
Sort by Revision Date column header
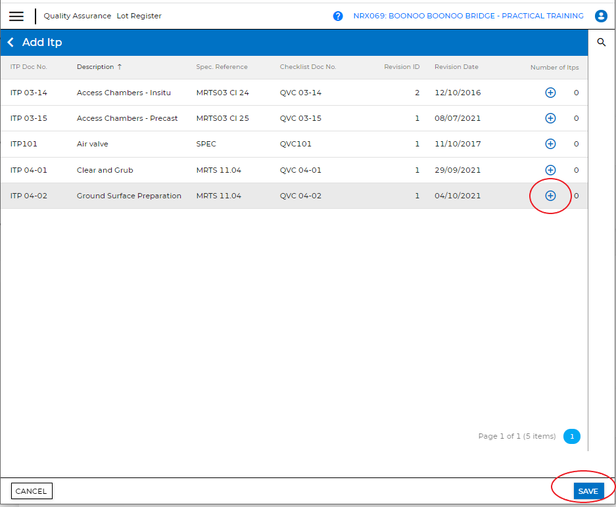(456, 67)
